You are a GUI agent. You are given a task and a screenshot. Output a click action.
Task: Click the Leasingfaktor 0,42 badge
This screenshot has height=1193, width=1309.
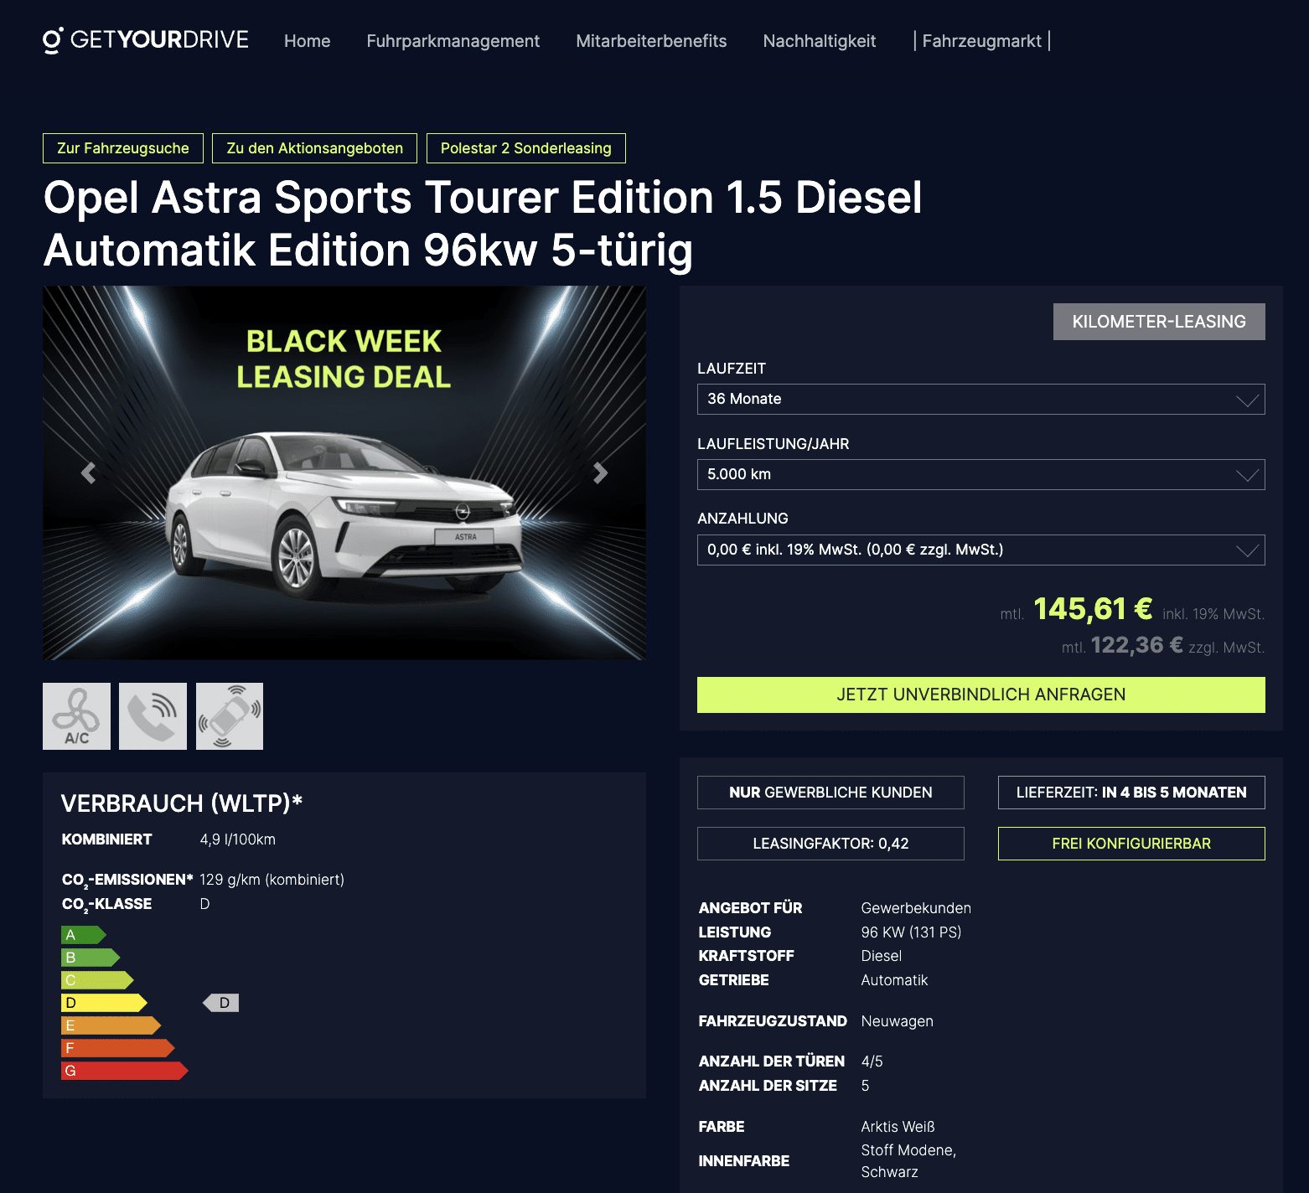tap(830, 844)
